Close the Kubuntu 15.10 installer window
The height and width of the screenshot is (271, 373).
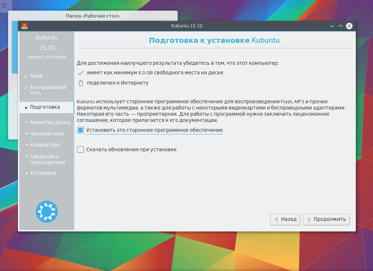click(x=349, y=26)
